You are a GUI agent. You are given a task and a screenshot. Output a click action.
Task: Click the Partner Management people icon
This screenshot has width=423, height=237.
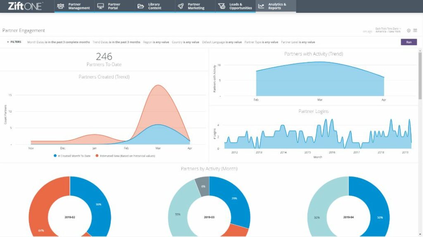click(61, 6)
